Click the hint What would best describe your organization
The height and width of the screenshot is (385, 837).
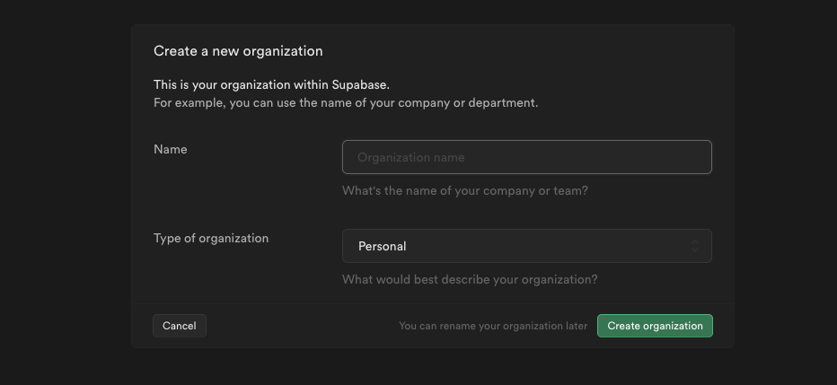coord(470,279)
